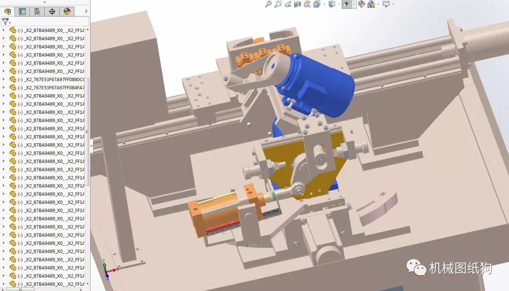Open the ConfigurationManager tab
The image size is (509, 291).
pos(37,11)
